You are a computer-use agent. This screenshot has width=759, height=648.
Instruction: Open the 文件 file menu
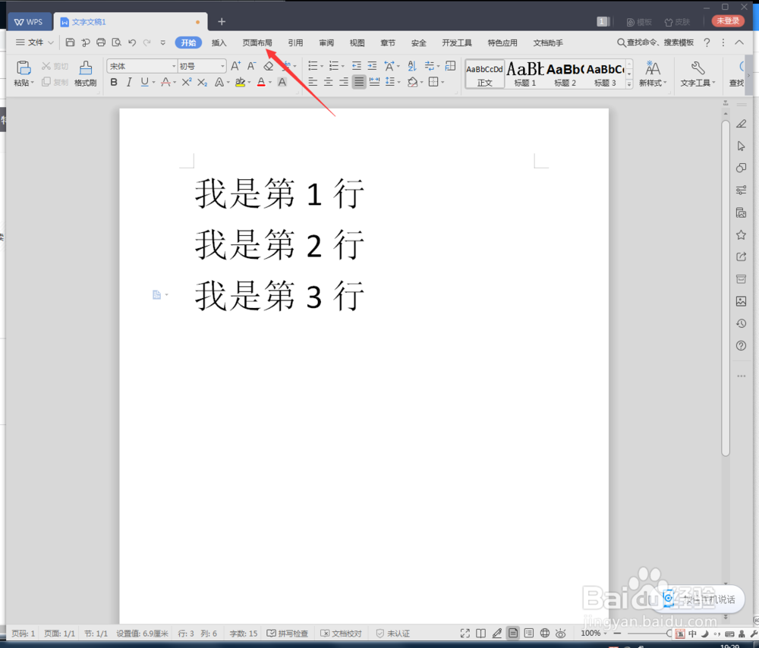click(34, 42)
